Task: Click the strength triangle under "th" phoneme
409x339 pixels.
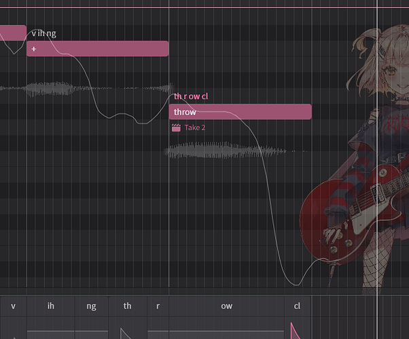Action: pyautogui.click(x=125, y=334)
